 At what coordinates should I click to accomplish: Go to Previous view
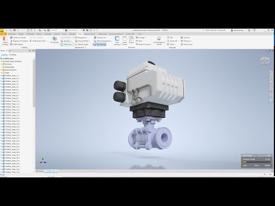(186, 41)
